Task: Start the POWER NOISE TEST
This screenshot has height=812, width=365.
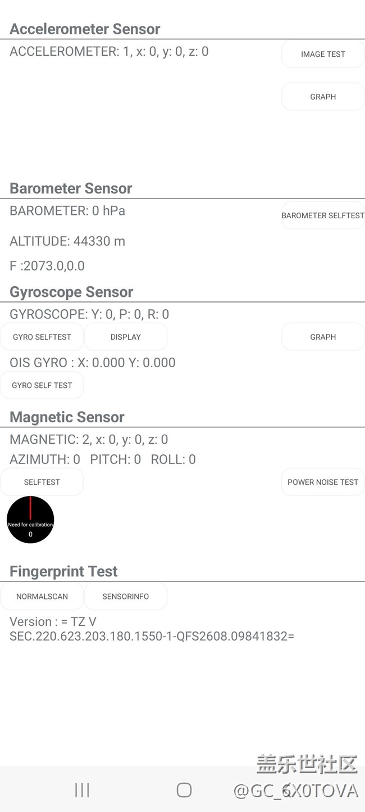Action: pyautogui.click(x=323, y=482)
